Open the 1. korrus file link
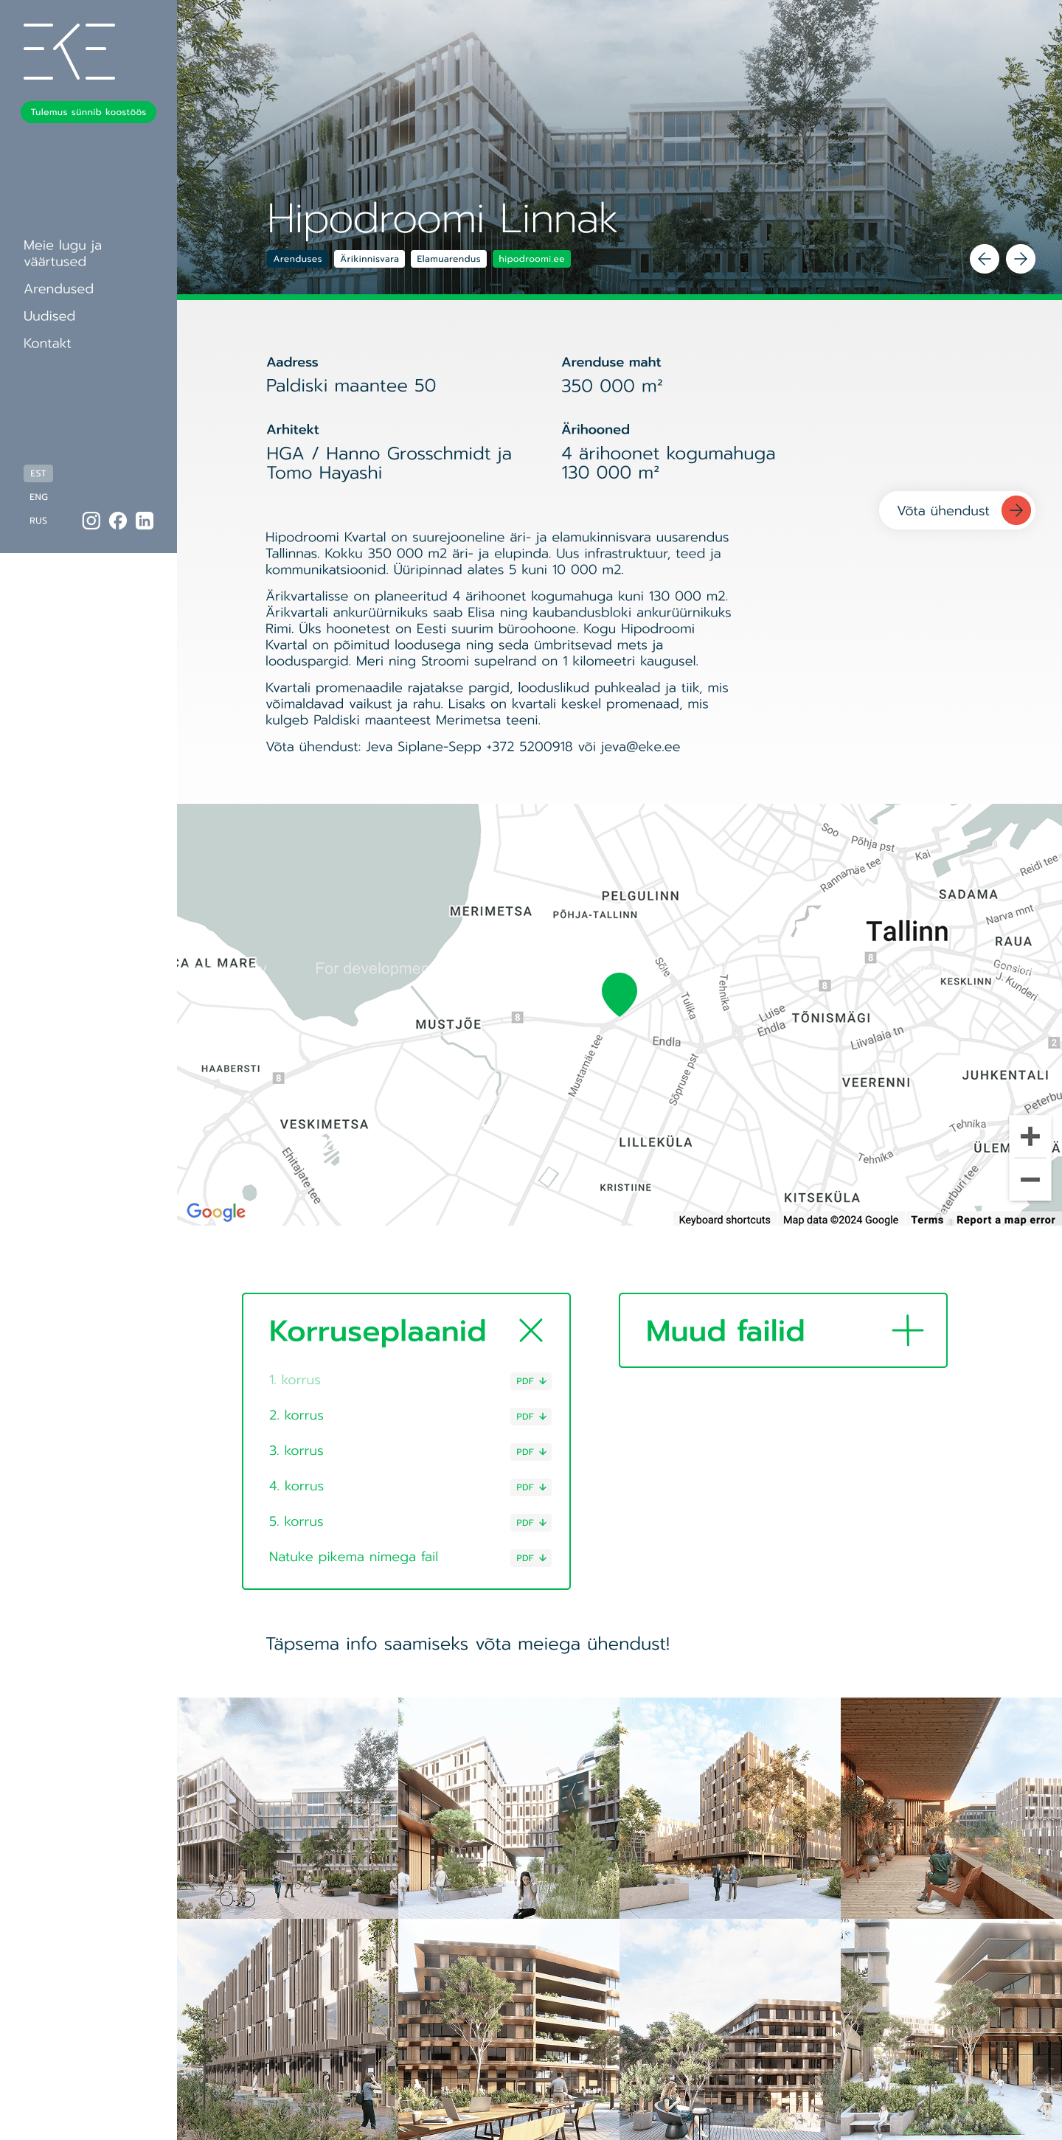 tap(294, 1380)
